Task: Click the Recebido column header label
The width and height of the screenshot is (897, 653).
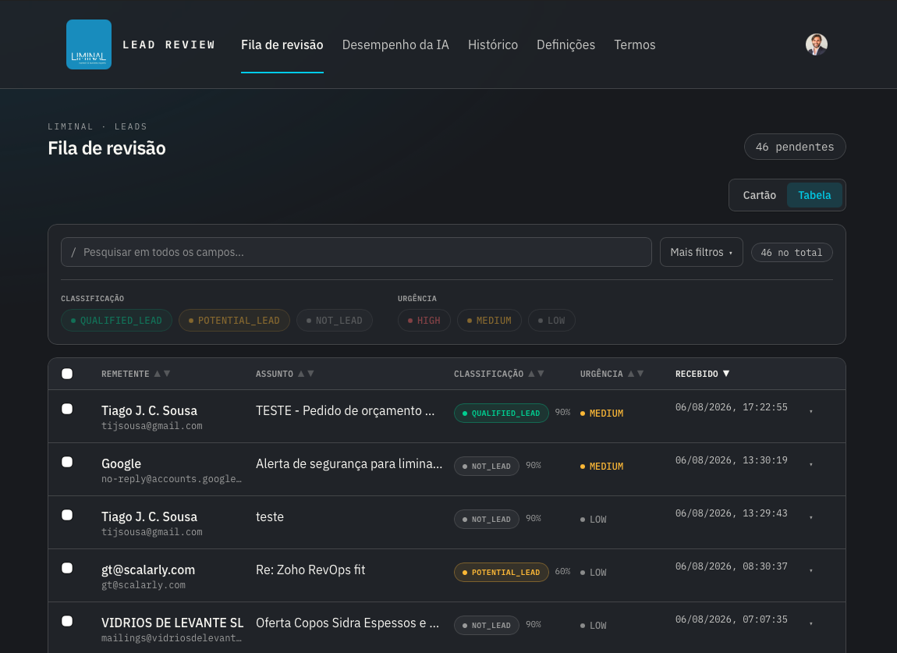Action: 697,374
